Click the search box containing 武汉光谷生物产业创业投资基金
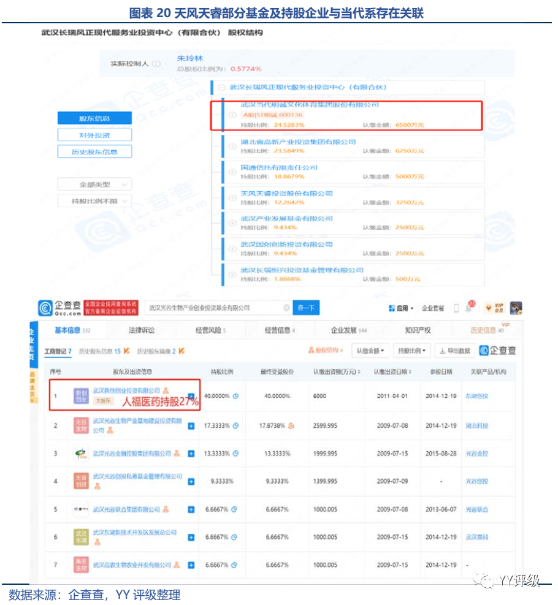 [218, 308]
